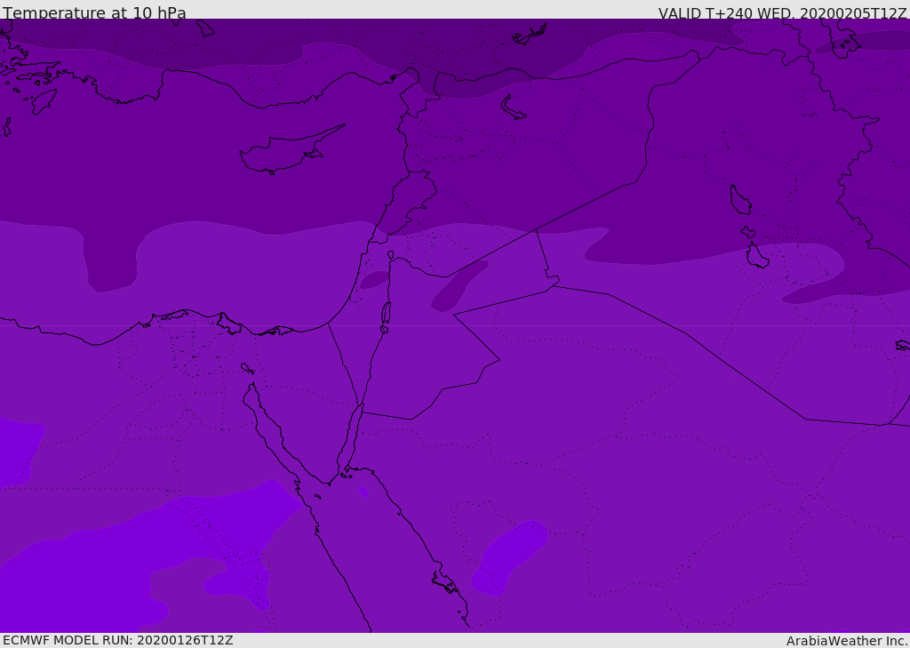The image size is (910, 648).
Task: Click the Dead Sea outline on the map
Action: [x=386, y=313]
